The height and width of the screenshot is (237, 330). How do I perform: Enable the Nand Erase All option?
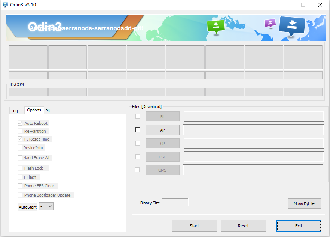[x=20, y=158]
